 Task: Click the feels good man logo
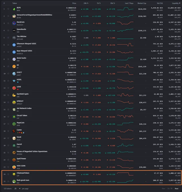click(x=14, y=181)
